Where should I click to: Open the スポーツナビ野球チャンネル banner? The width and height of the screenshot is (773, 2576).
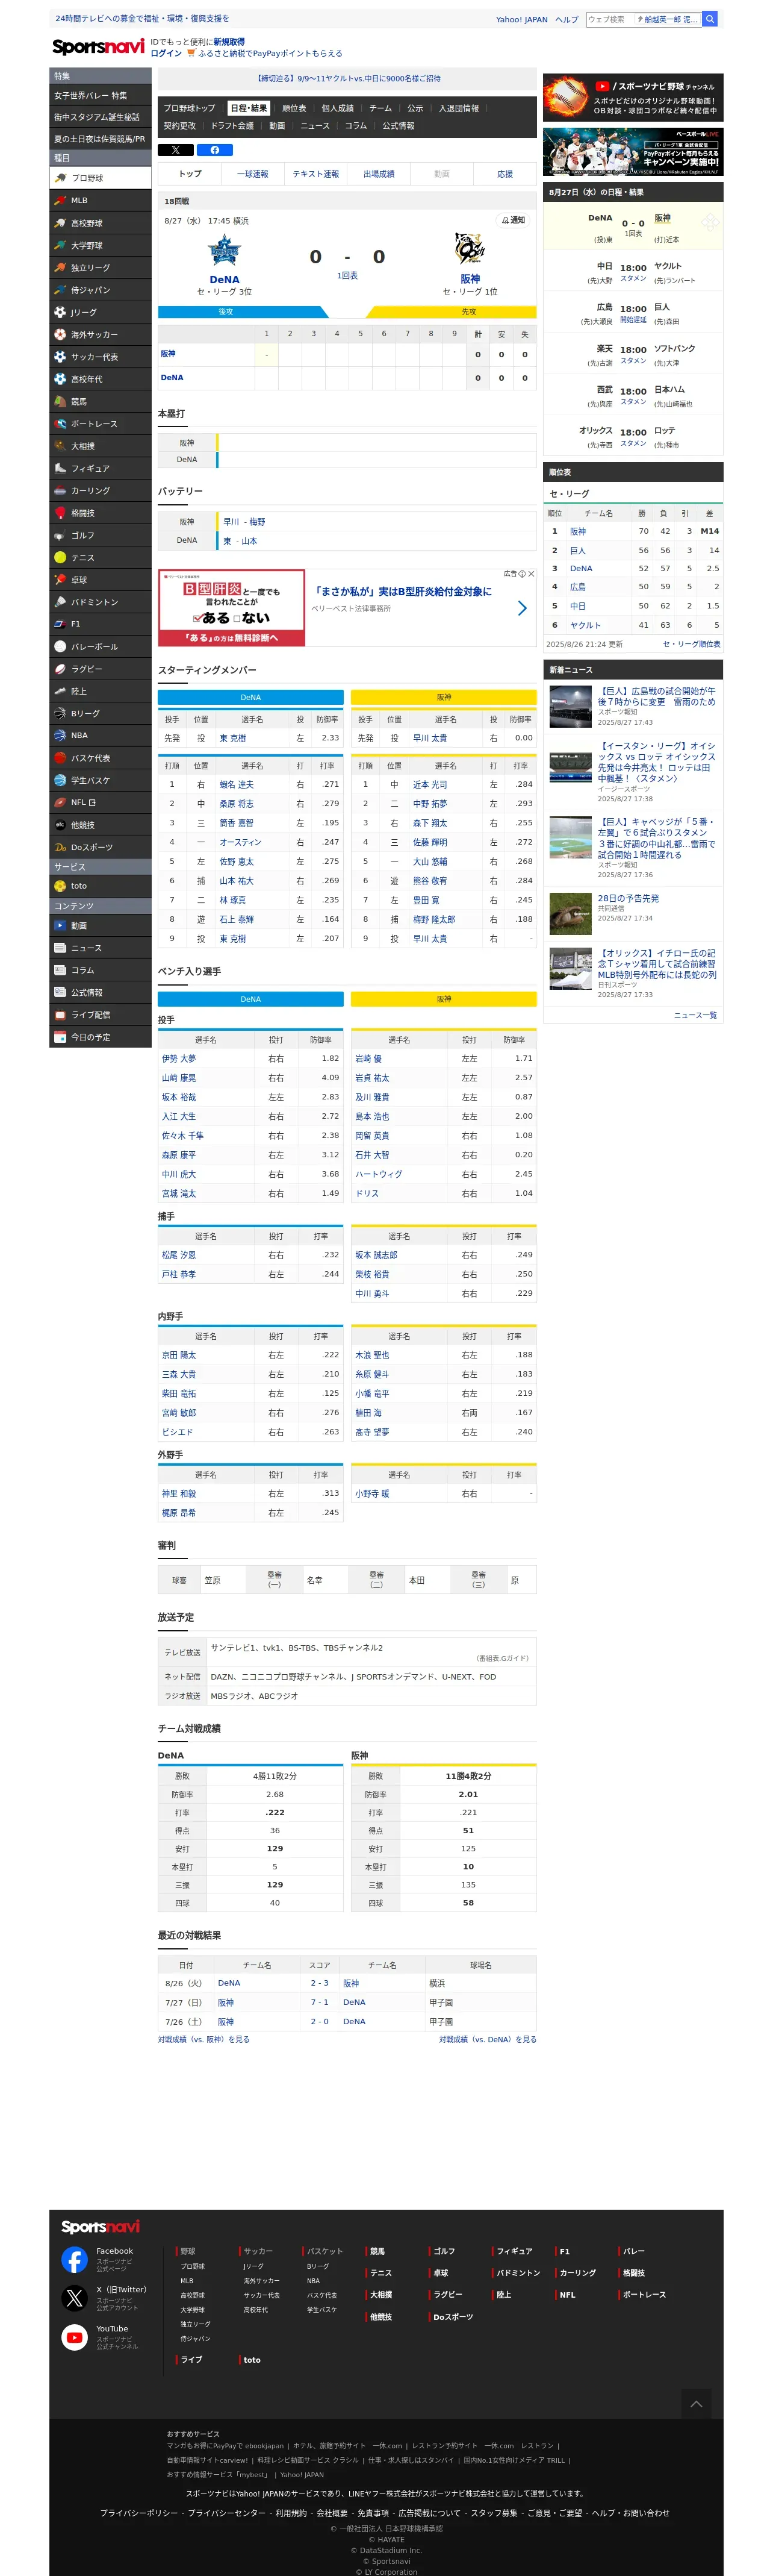click(x=633, y=97)
